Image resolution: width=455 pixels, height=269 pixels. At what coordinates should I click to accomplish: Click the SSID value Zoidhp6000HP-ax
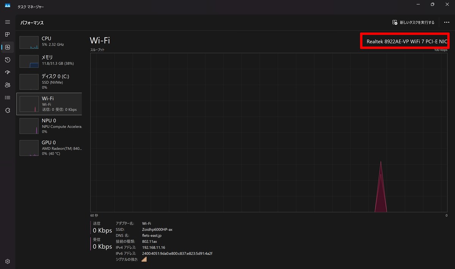pyautogui.click(x=157, y=230)
